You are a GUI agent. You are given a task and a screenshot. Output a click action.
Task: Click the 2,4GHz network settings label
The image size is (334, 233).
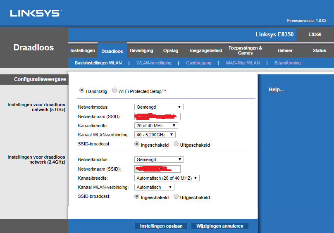[36, 159]
